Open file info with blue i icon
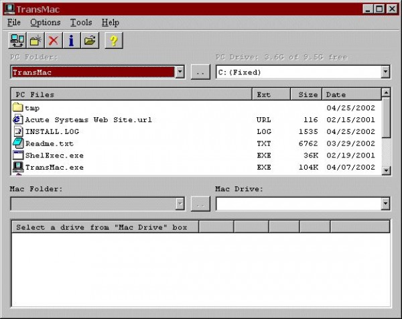 pos(72,41)
